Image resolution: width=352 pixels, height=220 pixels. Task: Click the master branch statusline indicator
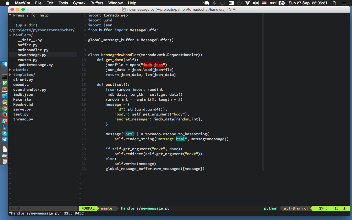[107, 208]
